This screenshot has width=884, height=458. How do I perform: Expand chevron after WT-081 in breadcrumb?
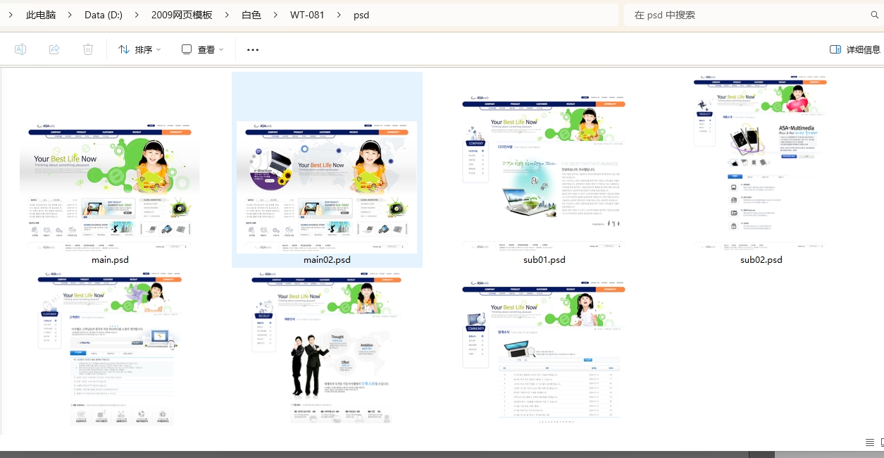(339, 15)
